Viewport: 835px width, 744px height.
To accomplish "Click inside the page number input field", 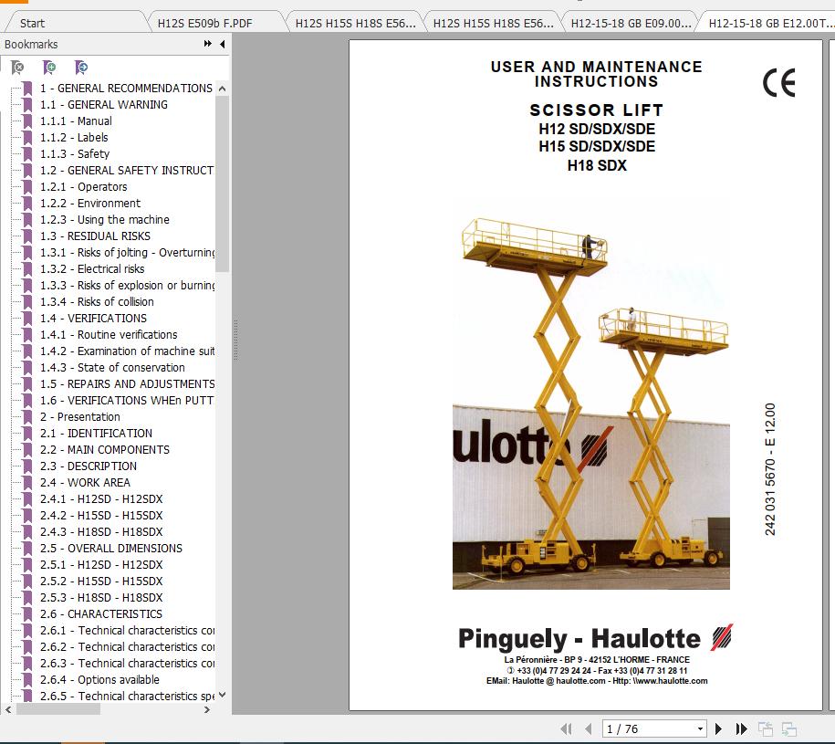I will [x=639, y=728].
